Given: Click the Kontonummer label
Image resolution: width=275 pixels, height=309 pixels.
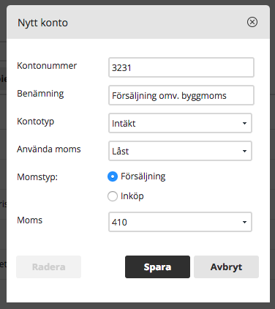Looking at the screenshot, I should (x=47, y=66).
